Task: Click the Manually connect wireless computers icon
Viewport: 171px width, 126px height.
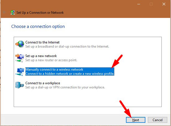Action: [x=20, y=72]
